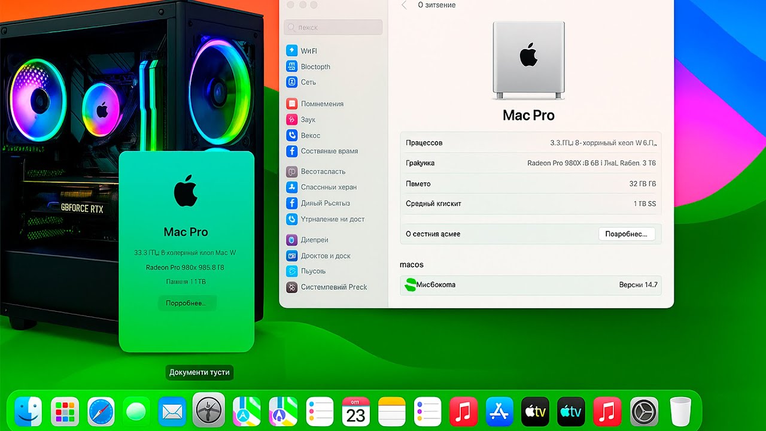Launch Safari compass icon in dock
The width and height of the screenshot is (766, 431).
101,411
